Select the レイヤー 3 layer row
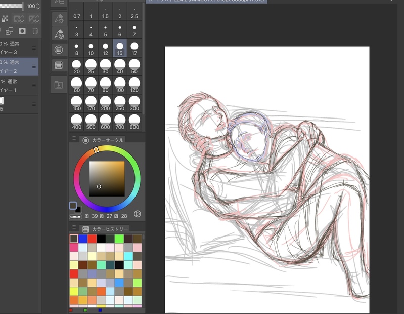Viewport: 404px width, 314px height. (x=19, y=48)
